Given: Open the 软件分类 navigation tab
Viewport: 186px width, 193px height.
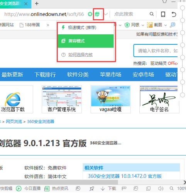Looking at the screenshot, I should tap(78, 74).
